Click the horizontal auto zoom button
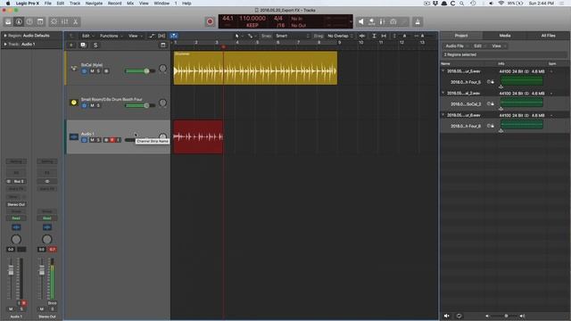571x321 pixels. tap(384, 36)
